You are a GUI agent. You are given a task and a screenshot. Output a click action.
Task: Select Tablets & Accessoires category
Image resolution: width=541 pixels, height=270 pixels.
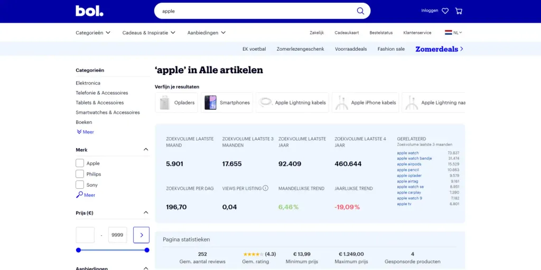click(100, 103)
